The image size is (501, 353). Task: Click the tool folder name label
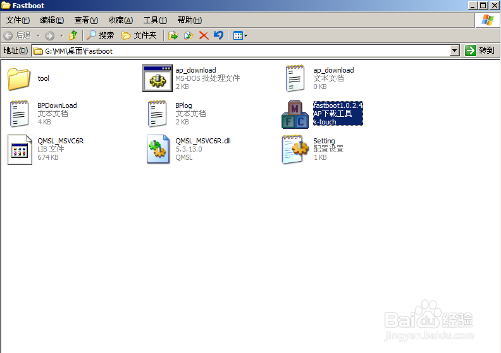[x=44, y=78]
